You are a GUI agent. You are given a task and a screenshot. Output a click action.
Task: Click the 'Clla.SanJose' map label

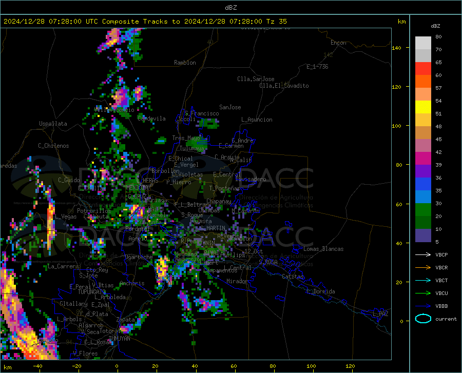256,79
